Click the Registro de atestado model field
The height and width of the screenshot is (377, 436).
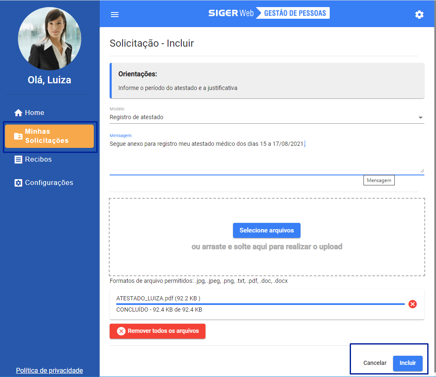tap(267, 117)
